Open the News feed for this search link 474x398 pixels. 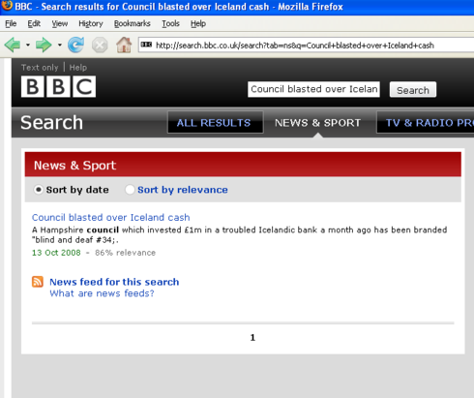coord(114,282)
